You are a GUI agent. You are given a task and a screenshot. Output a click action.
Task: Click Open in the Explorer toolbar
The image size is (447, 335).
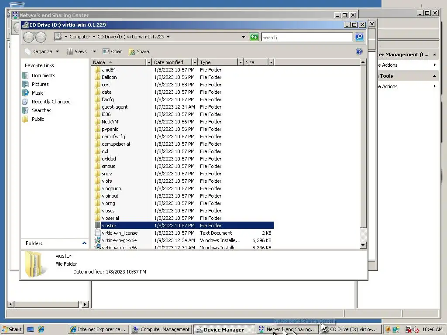point(113,51)
